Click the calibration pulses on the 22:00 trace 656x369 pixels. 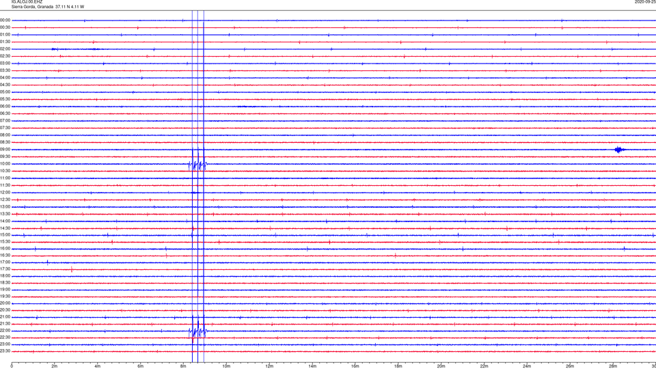click(198, 332)
